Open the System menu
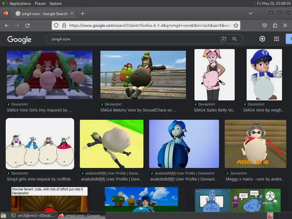Image resolution: width=292 pixels, height=219 pixels. pyautogui.click(x=56, y=3)
